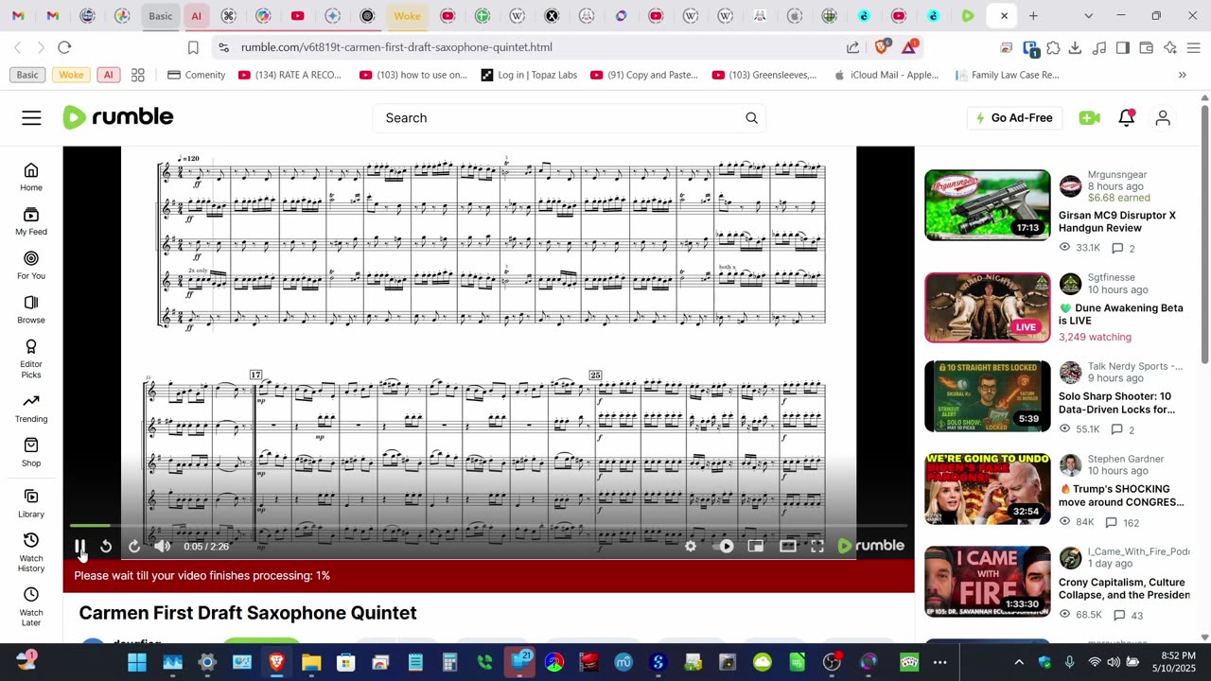Viewport: 1211px width, 681px height.
Task: Open the notifications bell
Action: pos(1126,118)
